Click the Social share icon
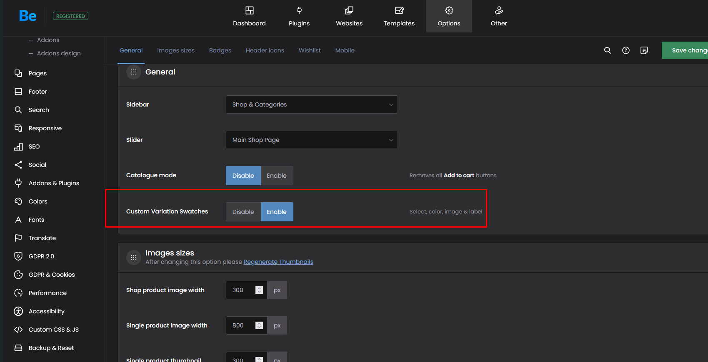 click(x=18, y=165)
